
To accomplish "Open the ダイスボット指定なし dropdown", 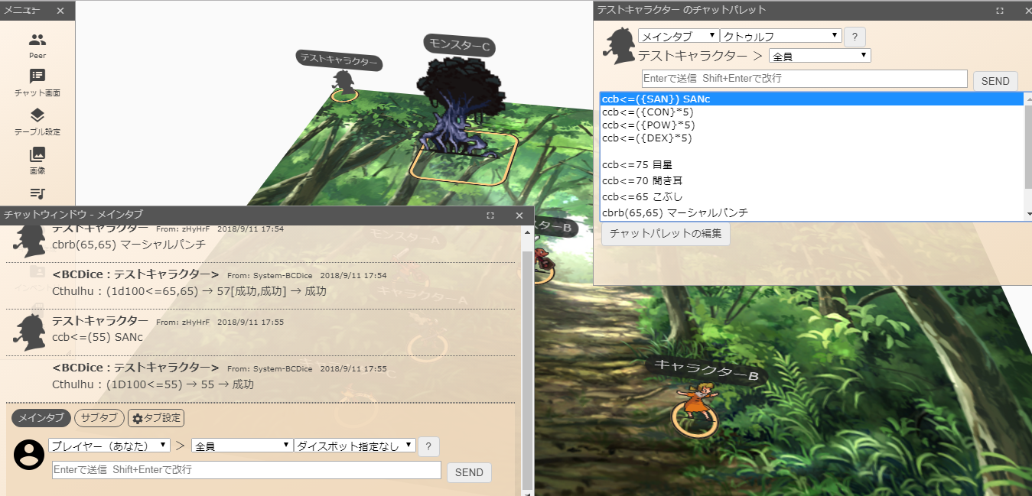I will click(x=355, y=445).
